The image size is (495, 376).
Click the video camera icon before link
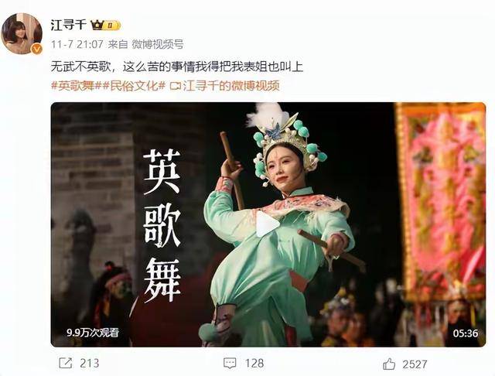tap(176, 86)
